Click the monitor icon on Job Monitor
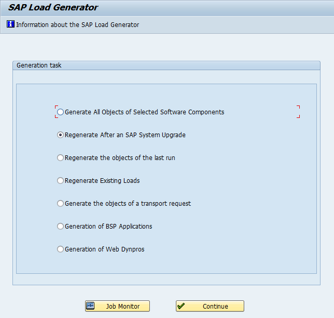This screenshot has height=318, width=334. pyautogui.click(x=90, y=306)
